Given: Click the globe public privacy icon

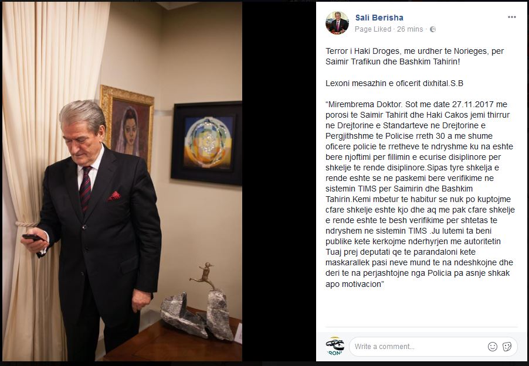Looking at the screenshot, I should pyautogui.click(x=432, y=29).
